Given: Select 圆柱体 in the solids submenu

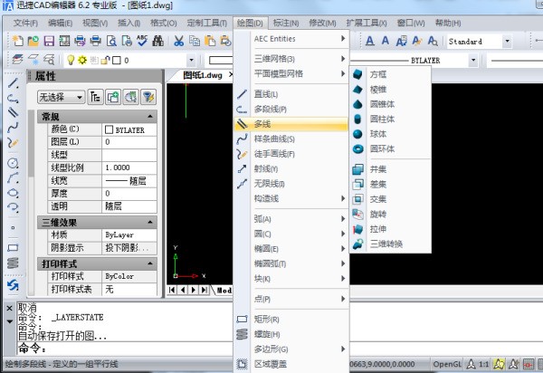Looking at the screenshot, I should click(390, 120).
